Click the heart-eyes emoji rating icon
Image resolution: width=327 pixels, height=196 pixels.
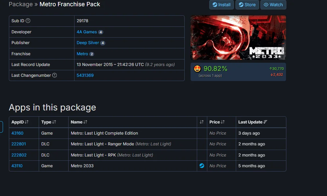point(197,69)
